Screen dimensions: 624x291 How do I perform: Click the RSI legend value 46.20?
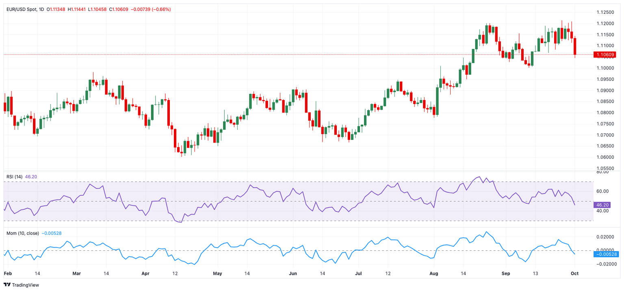(31, 177)
